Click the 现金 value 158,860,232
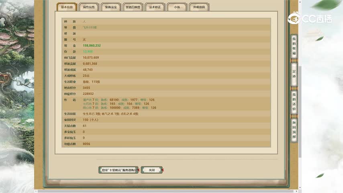 [92, 45]
